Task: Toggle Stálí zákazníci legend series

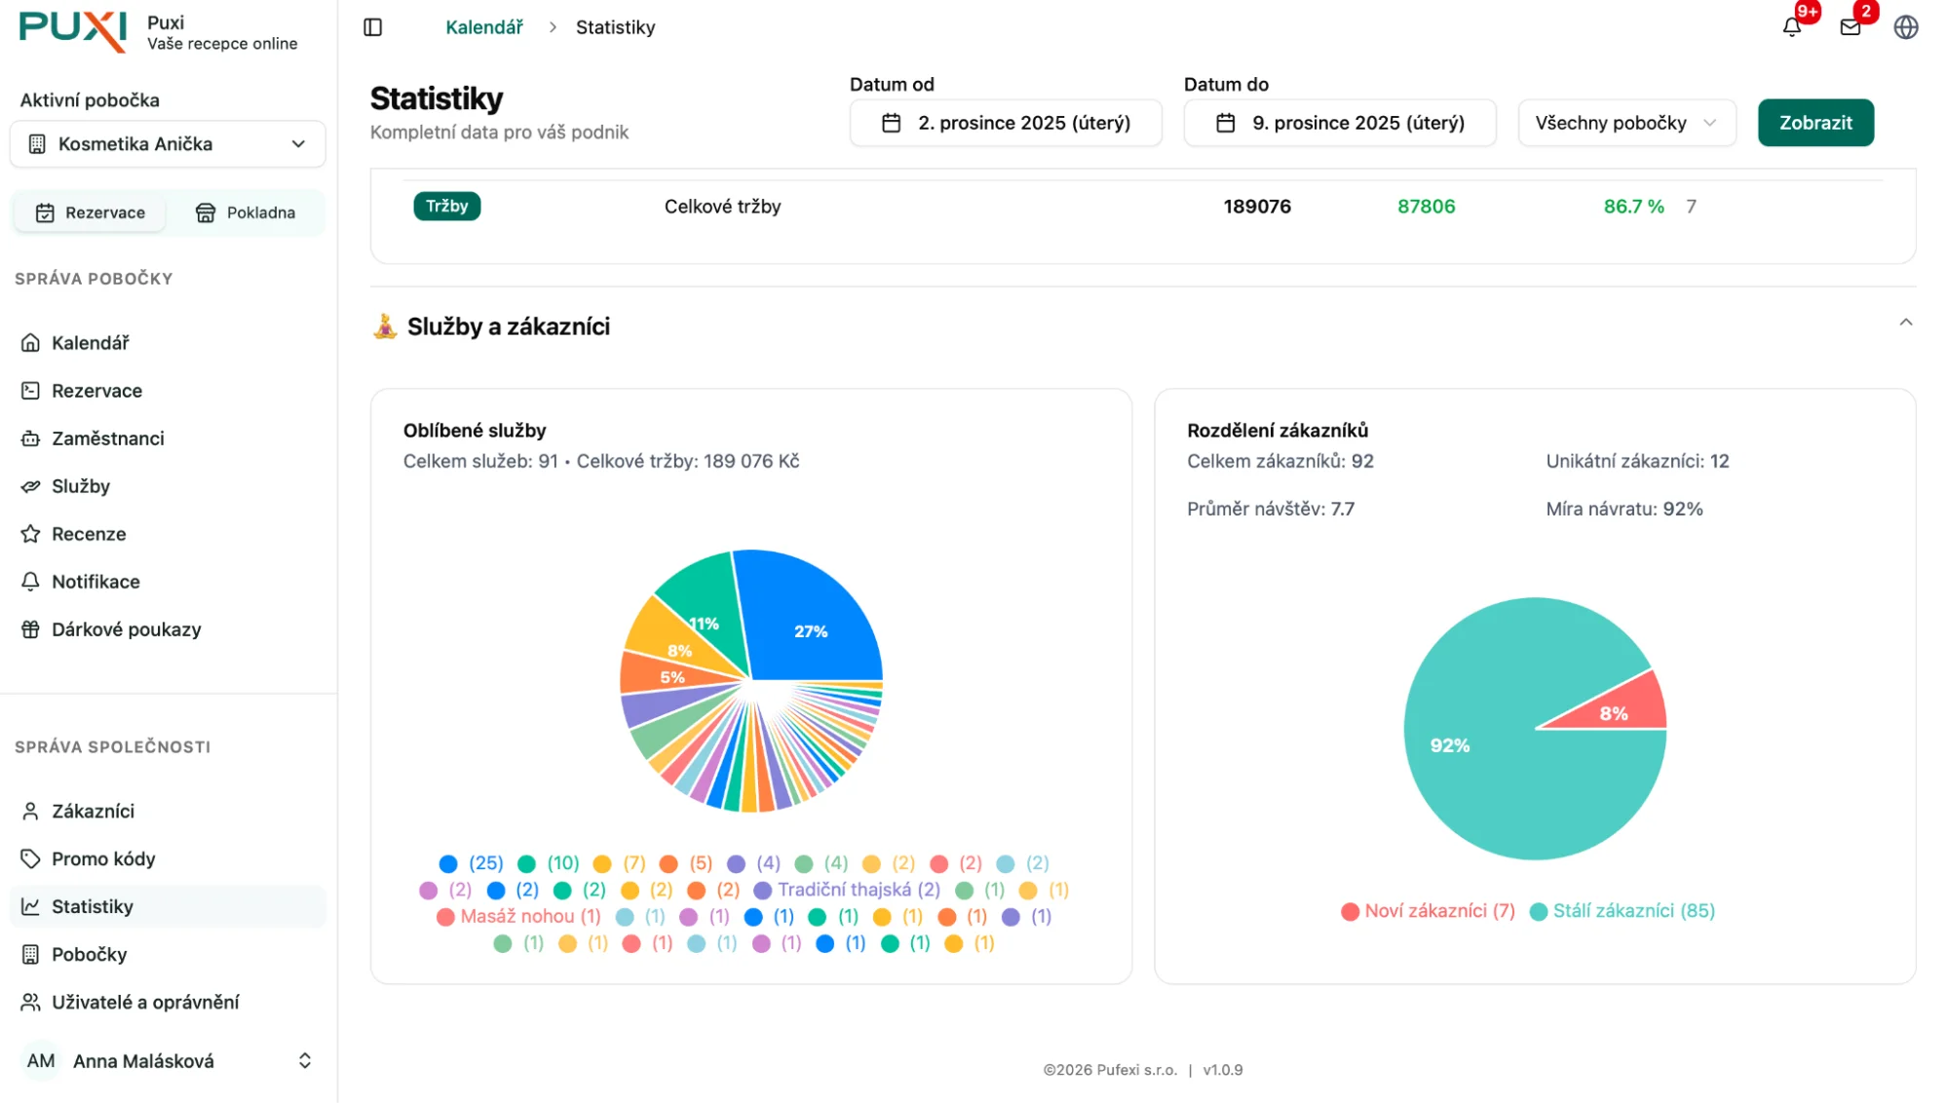Action: coord(1623,911)
